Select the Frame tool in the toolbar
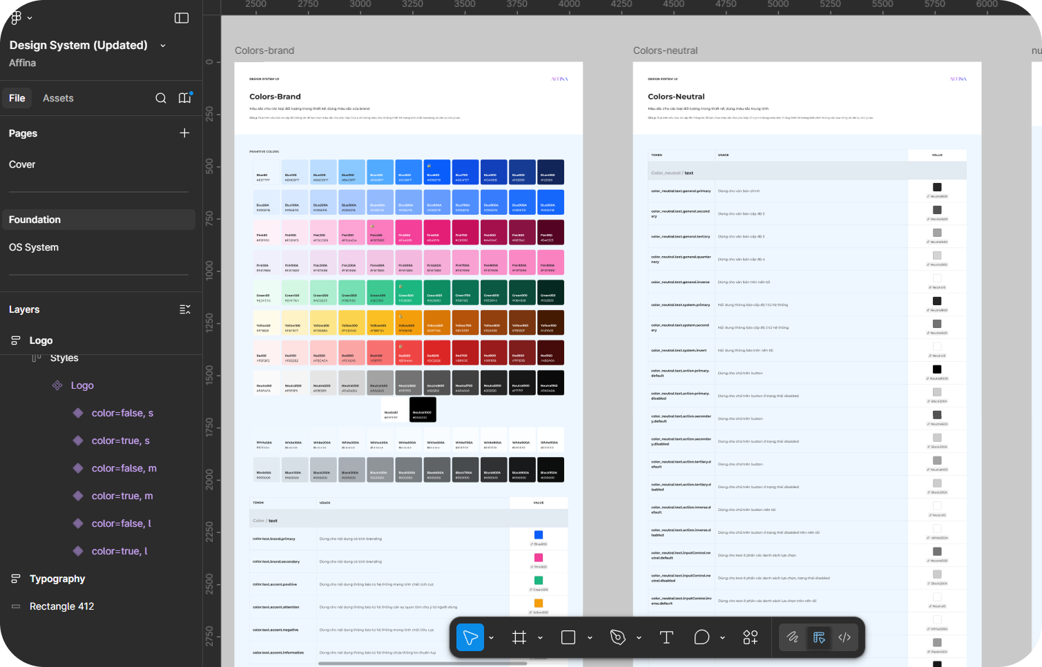 pyautogui.click(x=520, y=637)
